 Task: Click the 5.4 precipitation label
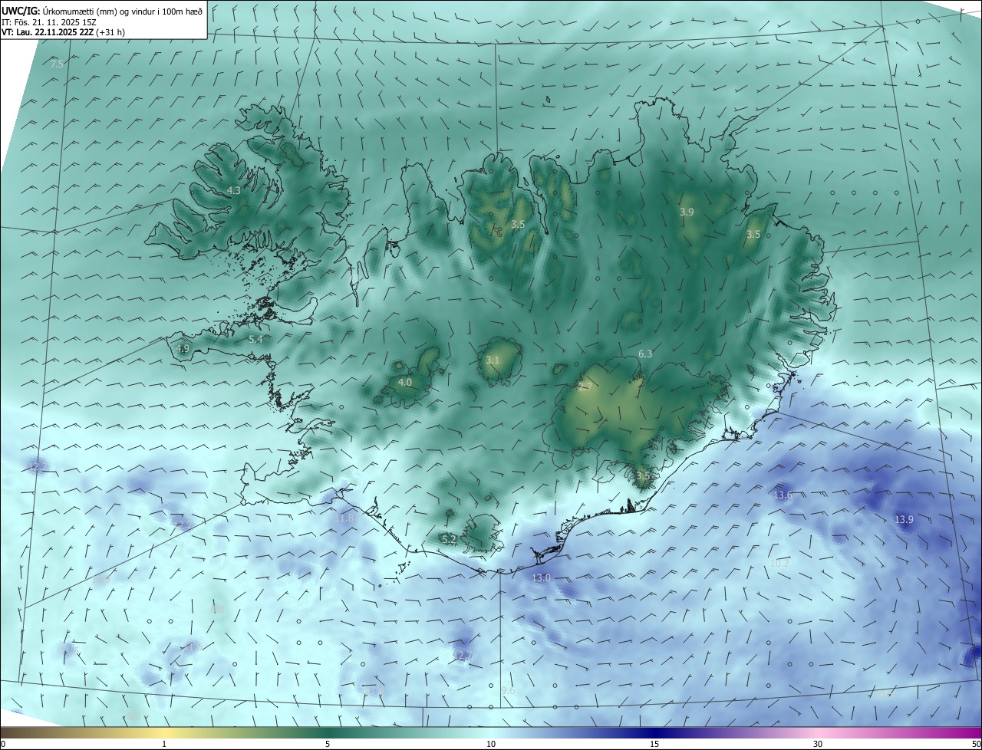click(255, 339)
